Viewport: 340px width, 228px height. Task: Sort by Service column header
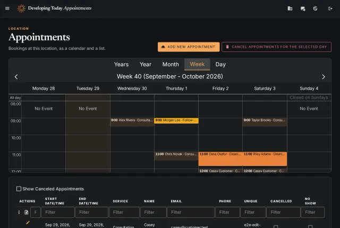121,201
